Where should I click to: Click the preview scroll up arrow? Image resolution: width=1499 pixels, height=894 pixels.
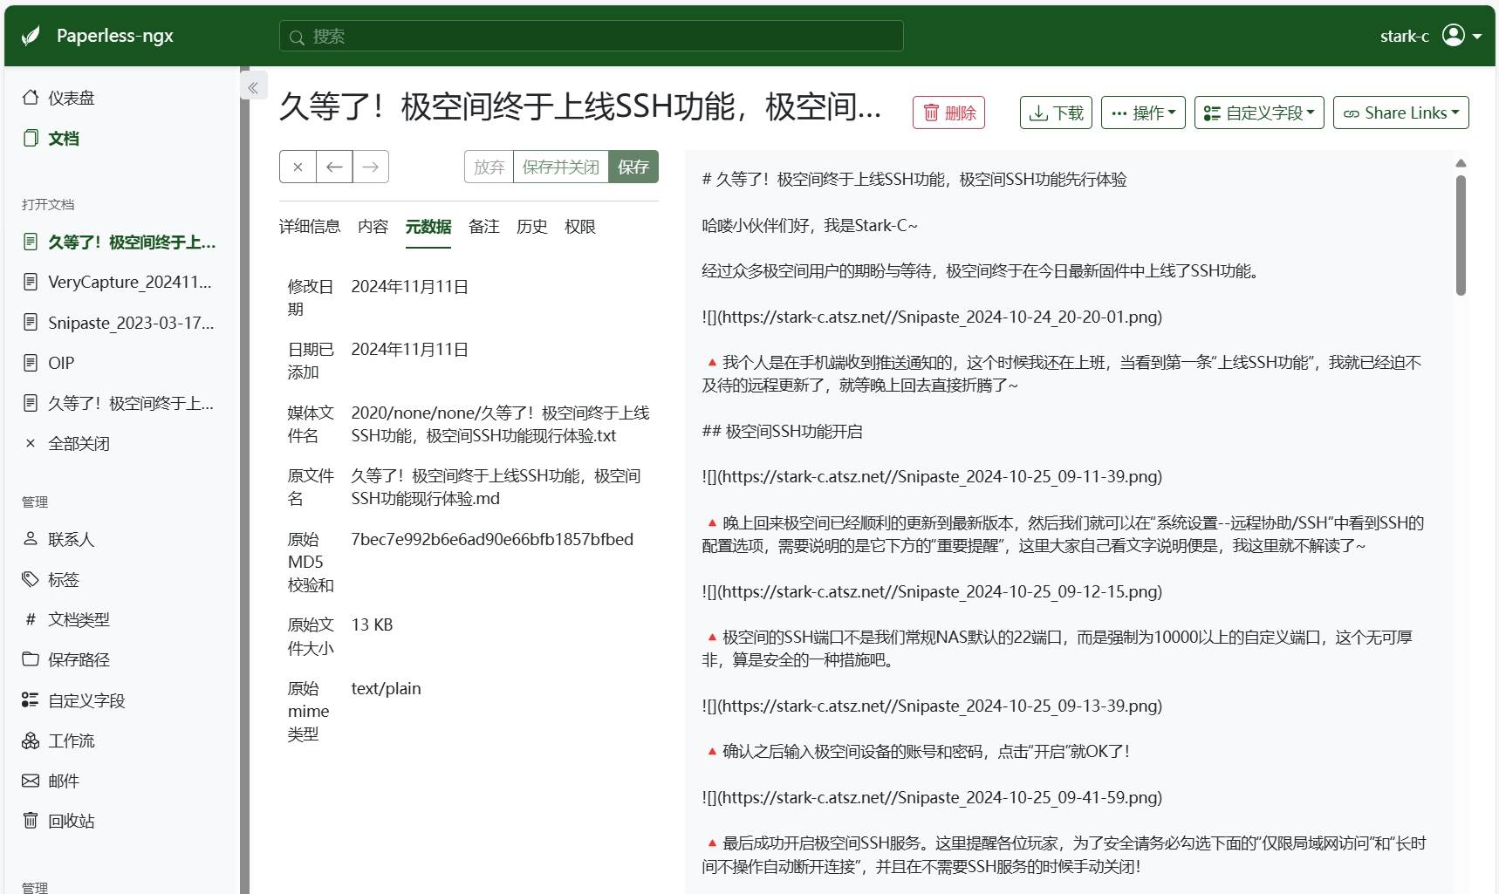click(x=1461, y=163)
